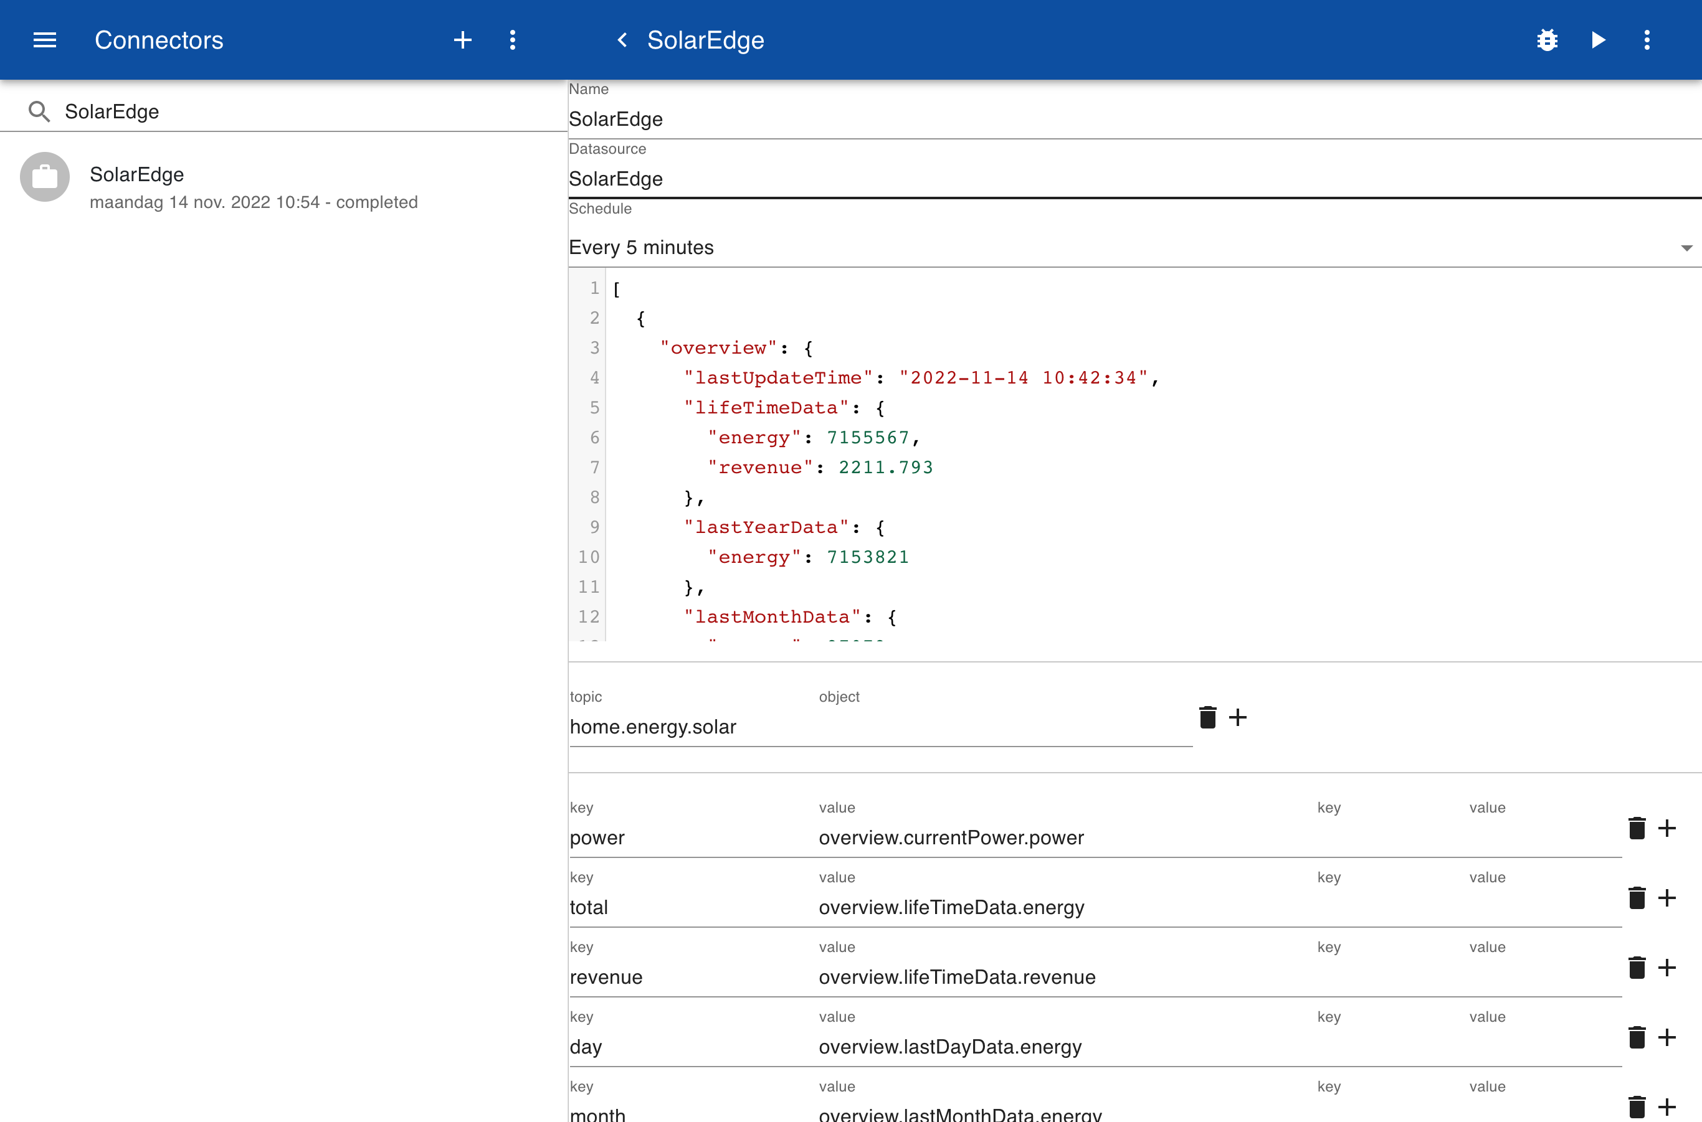Delete the total key mapping row

click(x=1637, y=897)
